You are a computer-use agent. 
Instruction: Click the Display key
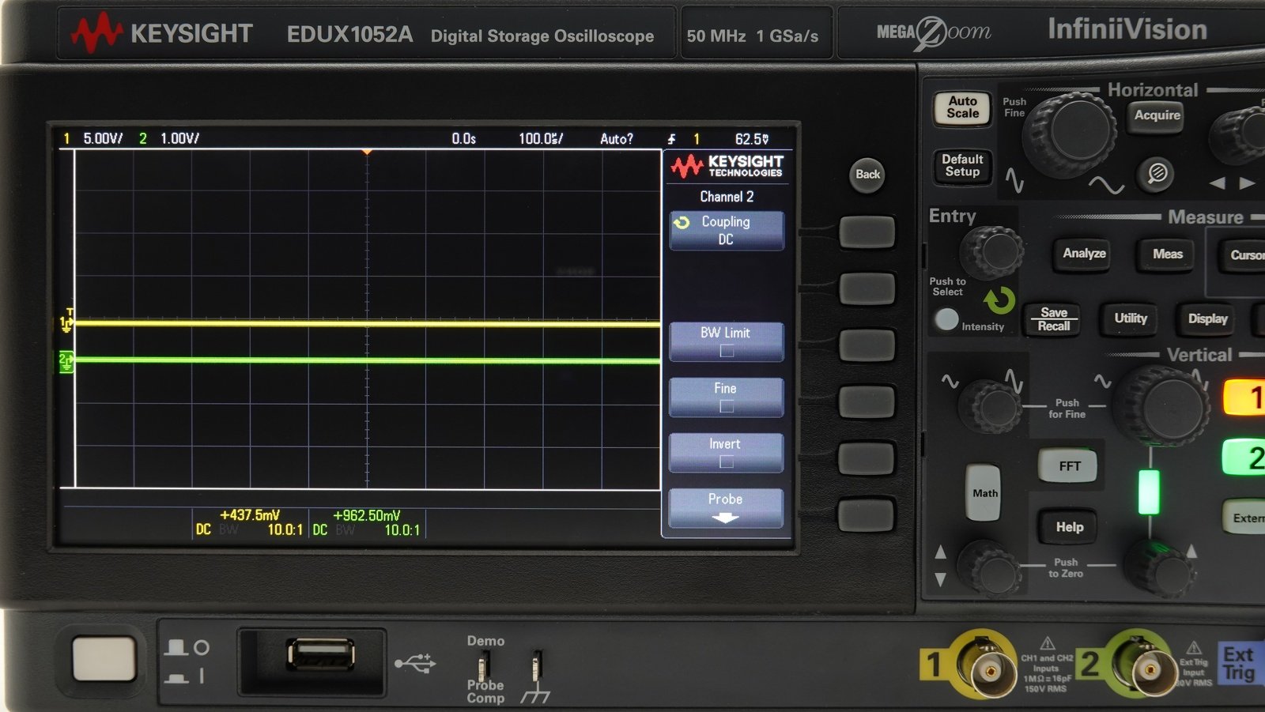(1207, 319)
